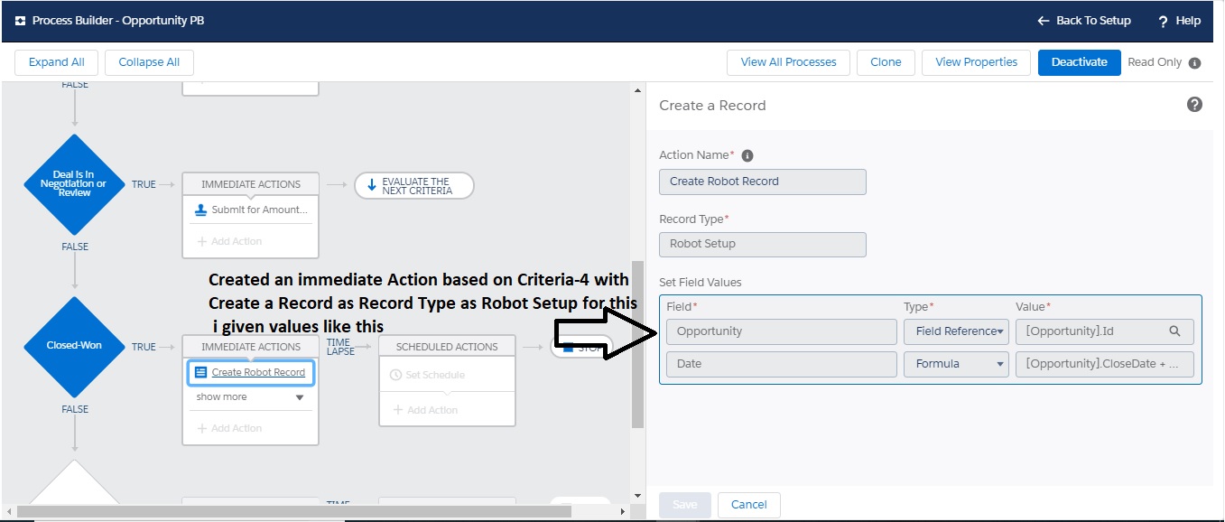Click the Submit for Amount approval icon
This screenshot has width=1225, height=522.
click(201, 210)
